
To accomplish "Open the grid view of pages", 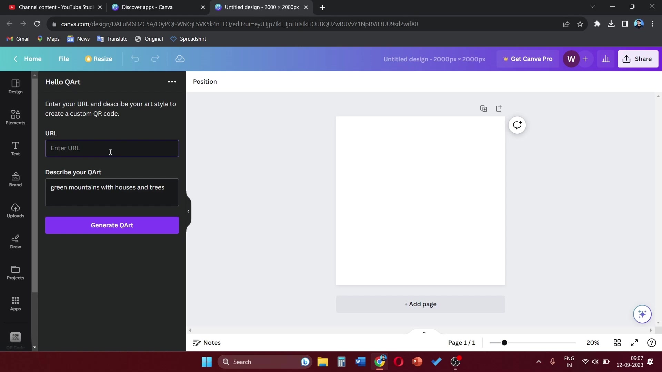I will click(x=617, y=343).
